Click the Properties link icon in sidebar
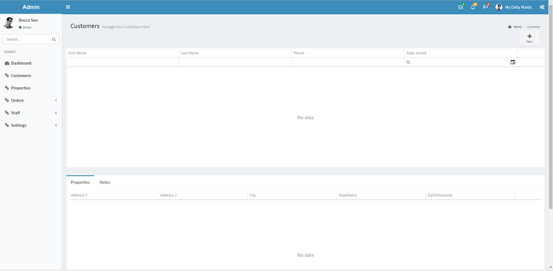Screen dimensions: 553x271 (7, 88)
